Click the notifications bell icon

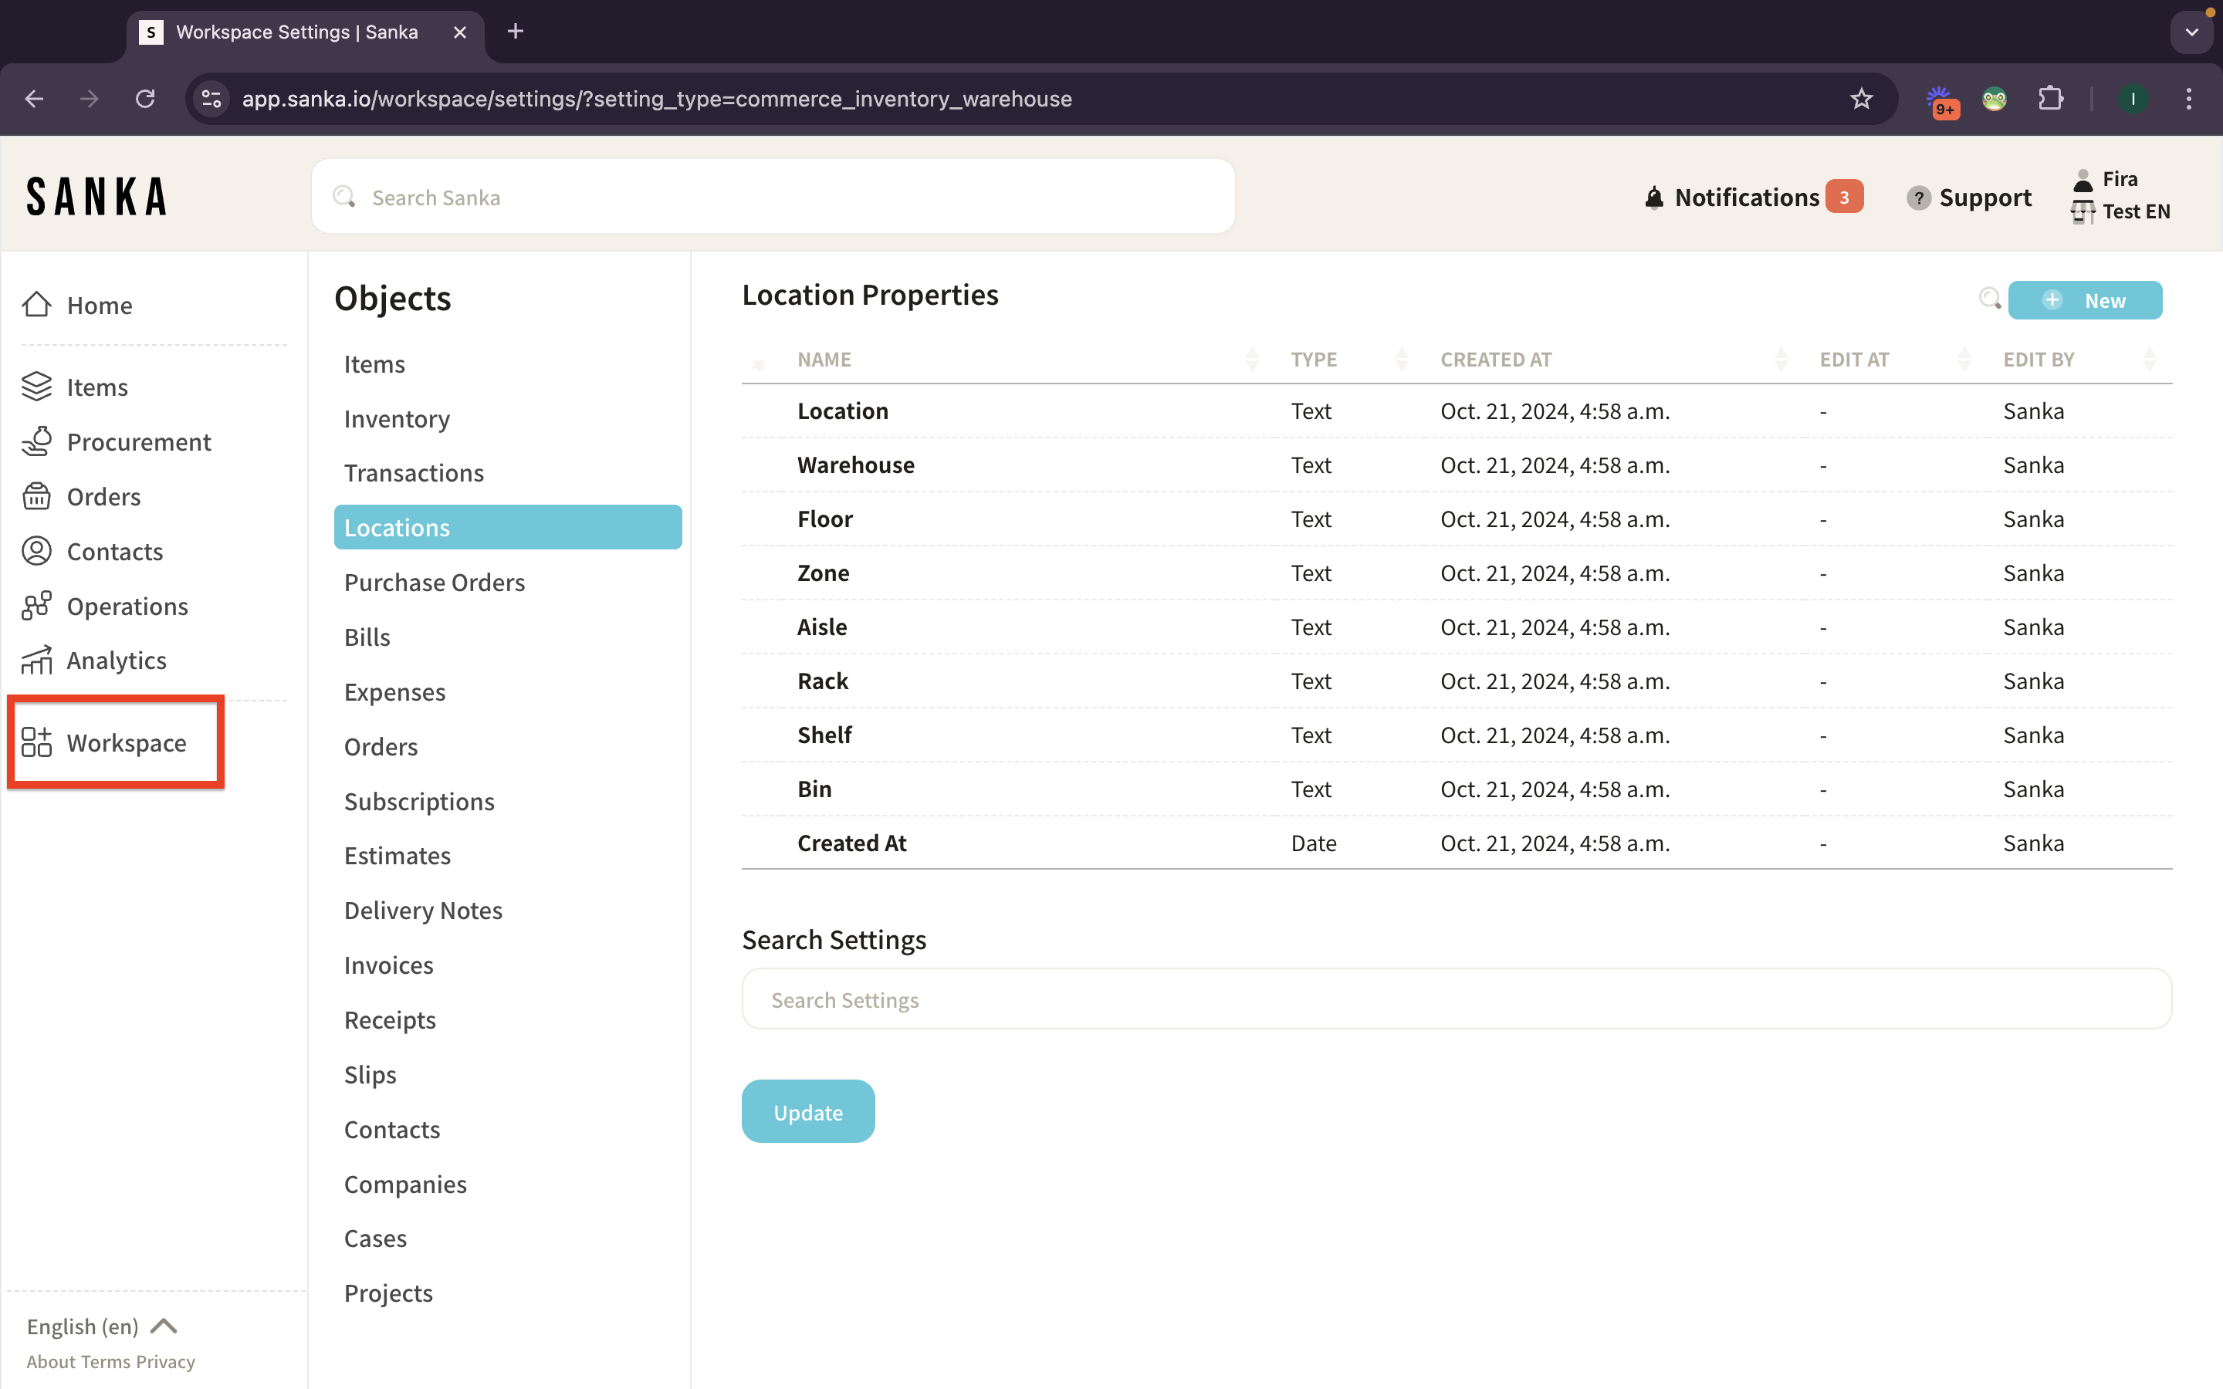pos(1653,198)
